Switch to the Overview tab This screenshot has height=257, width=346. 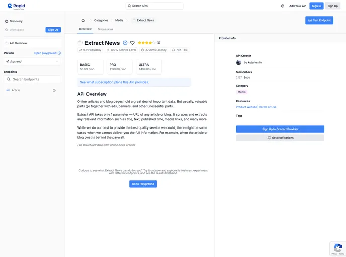click(85, 29)
